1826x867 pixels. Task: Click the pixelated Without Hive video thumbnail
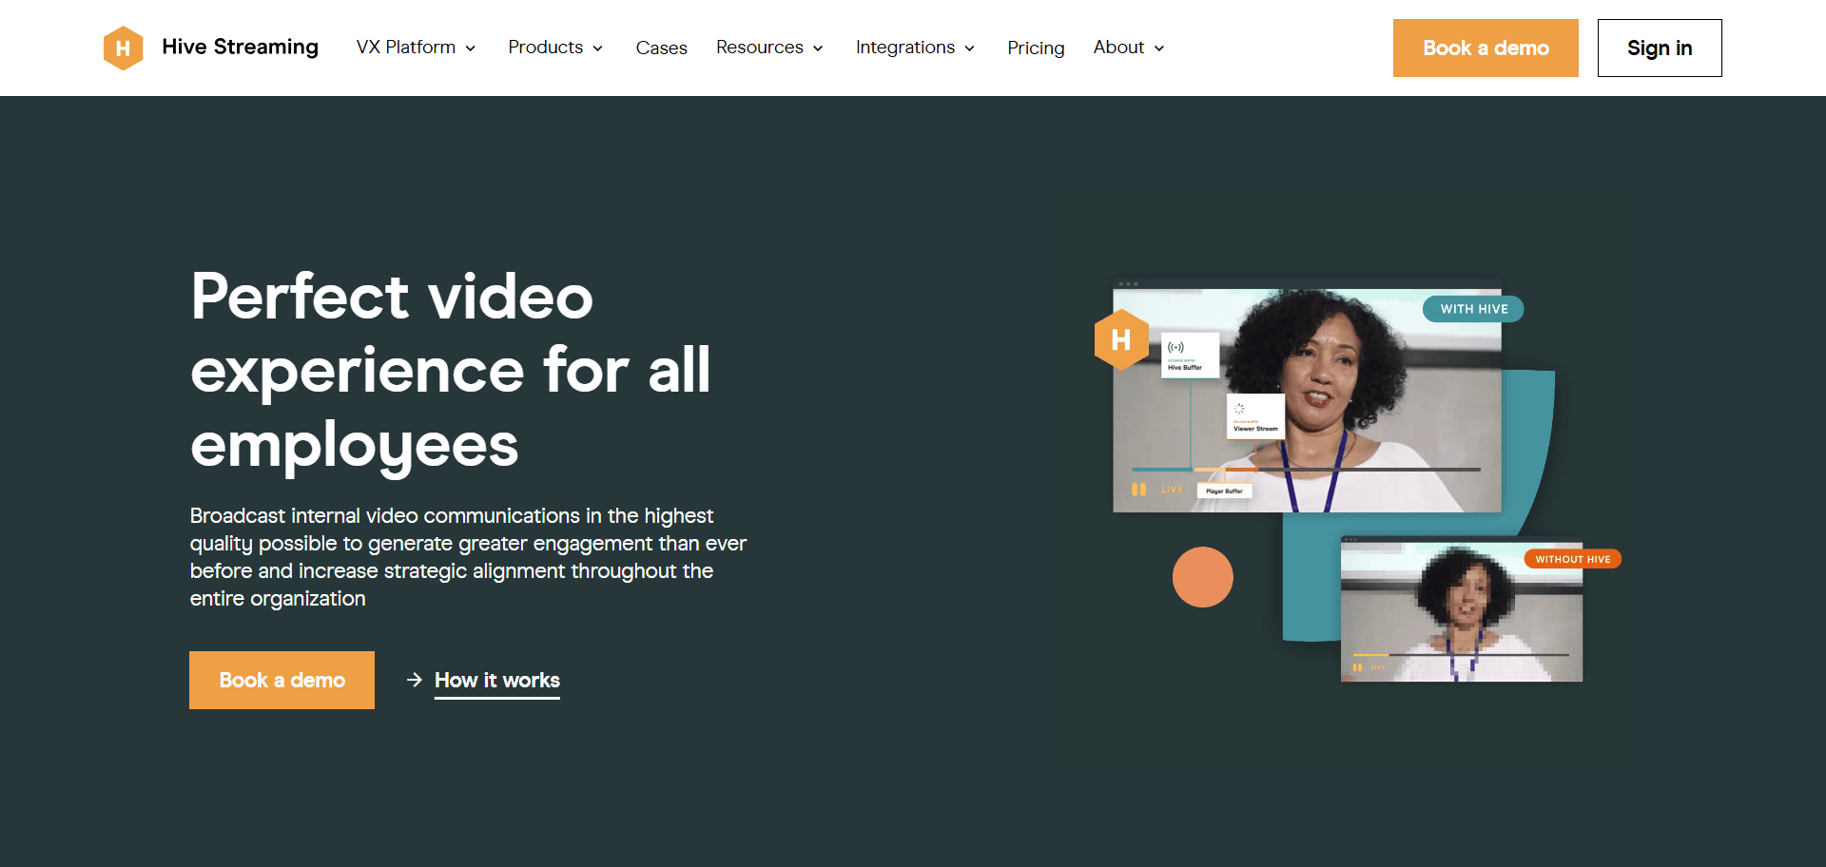(x=1461, y=613)
